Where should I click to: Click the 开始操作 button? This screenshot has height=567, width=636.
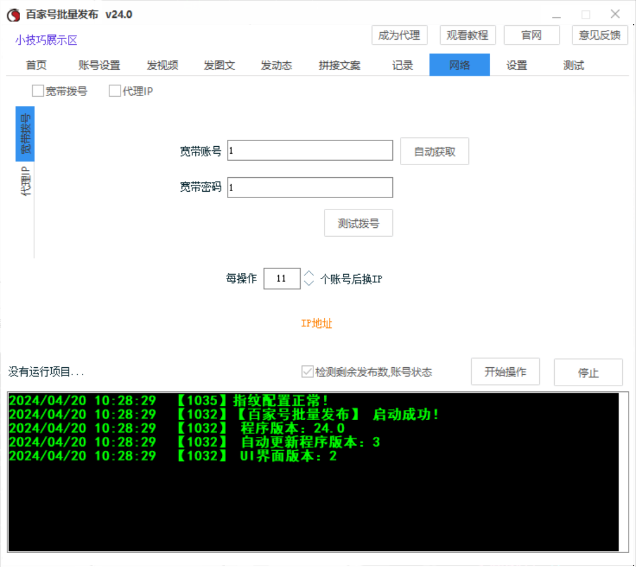tap(505, 372)
